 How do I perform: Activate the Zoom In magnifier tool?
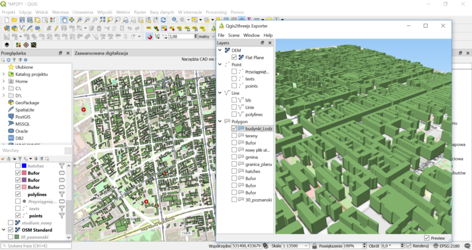click(x=79, y=20)
